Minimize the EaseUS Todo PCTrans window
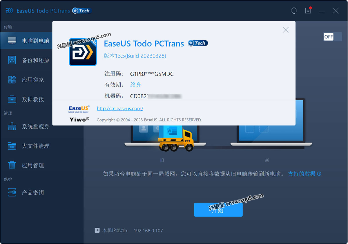Screen dimensions: 348x244 pyautogui.click(x=322, y=11)
